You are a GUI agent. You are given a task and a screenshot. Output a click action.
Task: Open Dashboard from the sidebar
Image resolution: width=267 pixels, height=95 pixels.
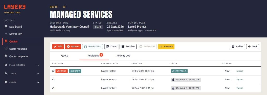15,27
